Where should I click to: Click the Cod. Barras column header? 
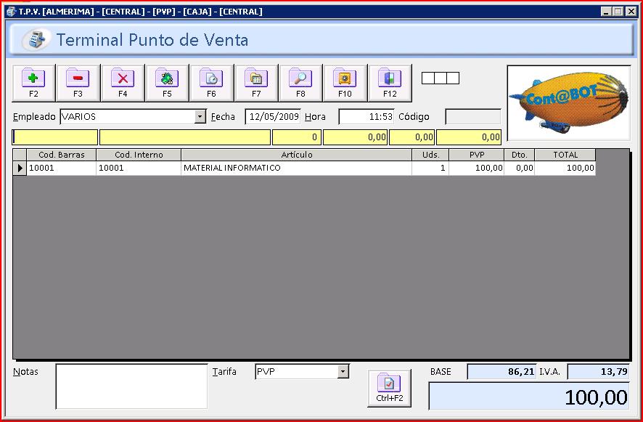coord(62,155)
